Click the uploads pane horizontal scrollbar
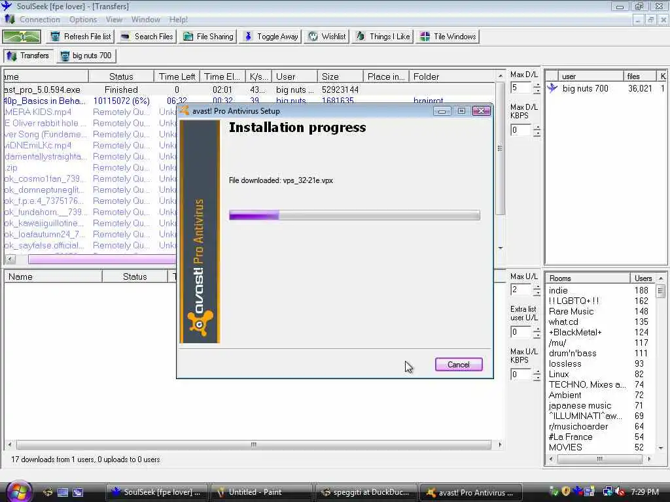 [254, 444]
